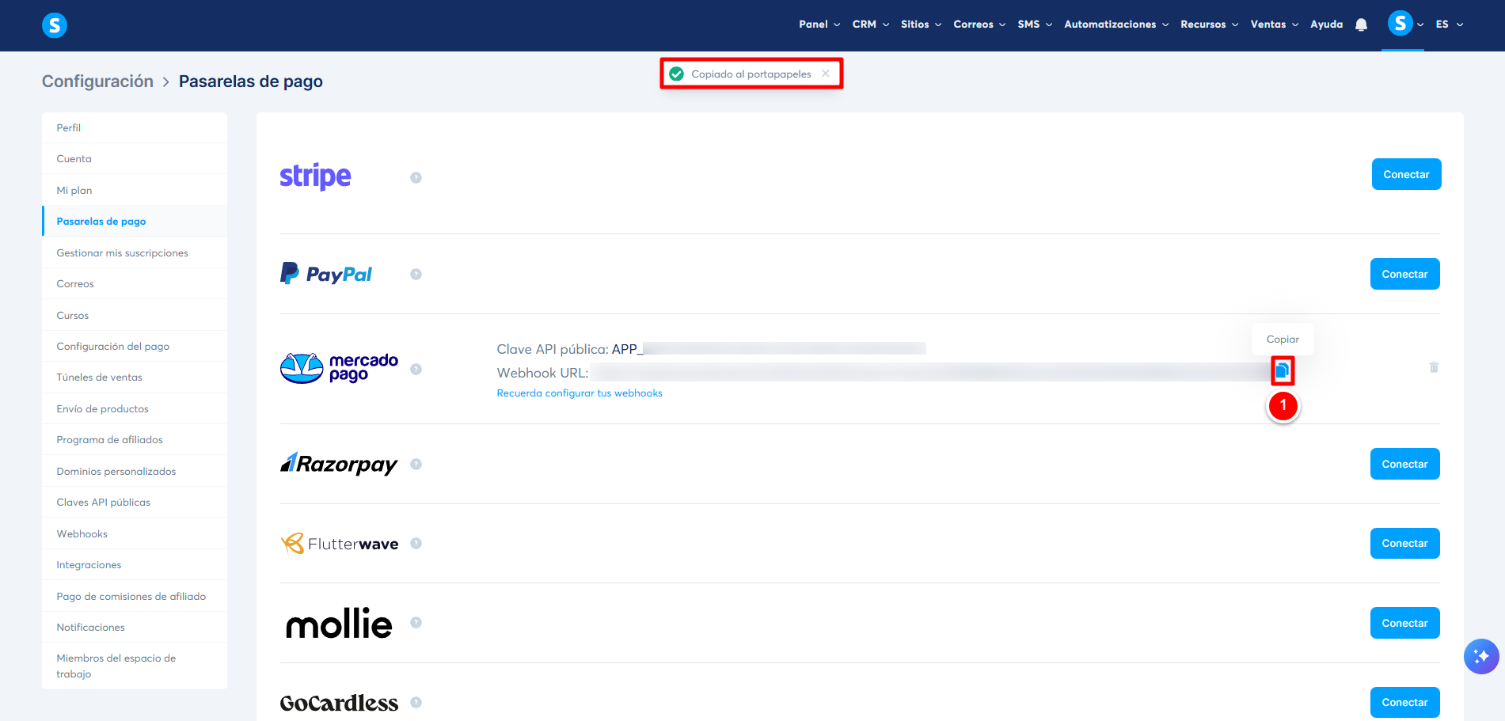Click the PayPal logo
The width and height of the screenshot is (1505, 721).
[x=326, y=274]
